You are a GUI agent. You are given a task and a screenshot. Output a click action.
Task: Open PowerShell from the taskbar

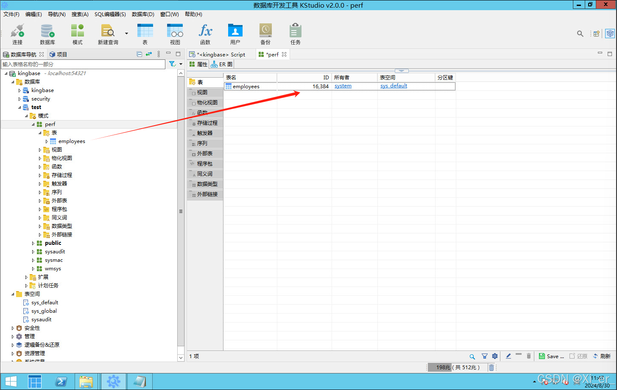61,382
